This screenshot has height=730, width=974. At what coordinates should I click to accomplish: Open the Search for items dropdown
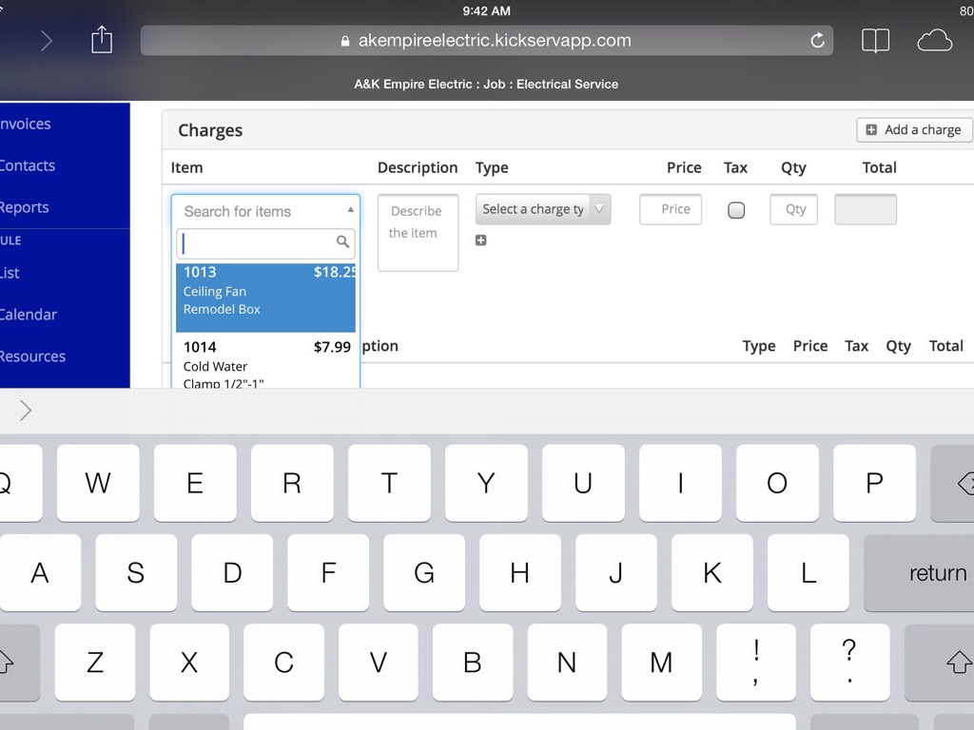point(265,211)
